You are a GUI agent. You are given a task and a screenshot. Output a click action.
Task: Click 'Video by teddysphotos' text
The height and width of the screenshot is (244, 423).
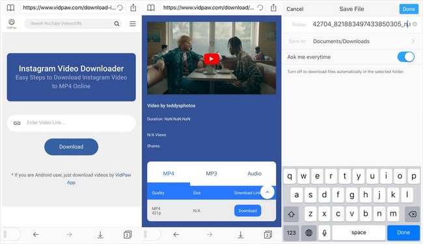click(171, 105)
